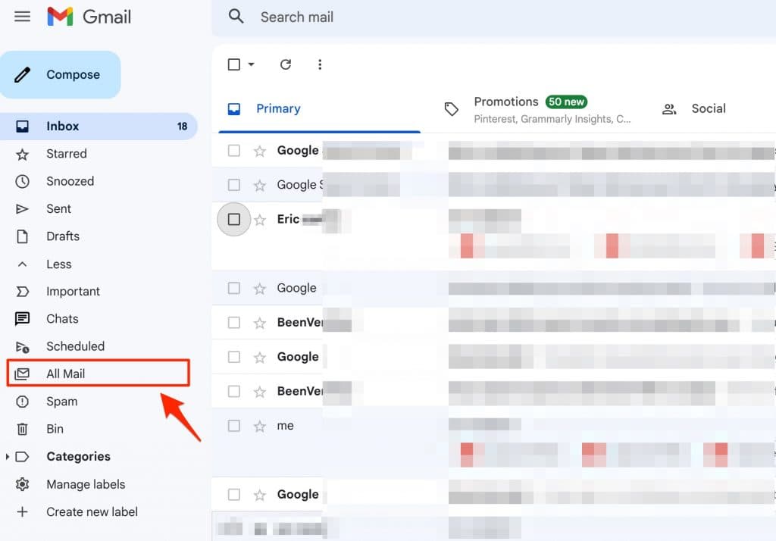
Task: Open All Mail
Action: 98,374
